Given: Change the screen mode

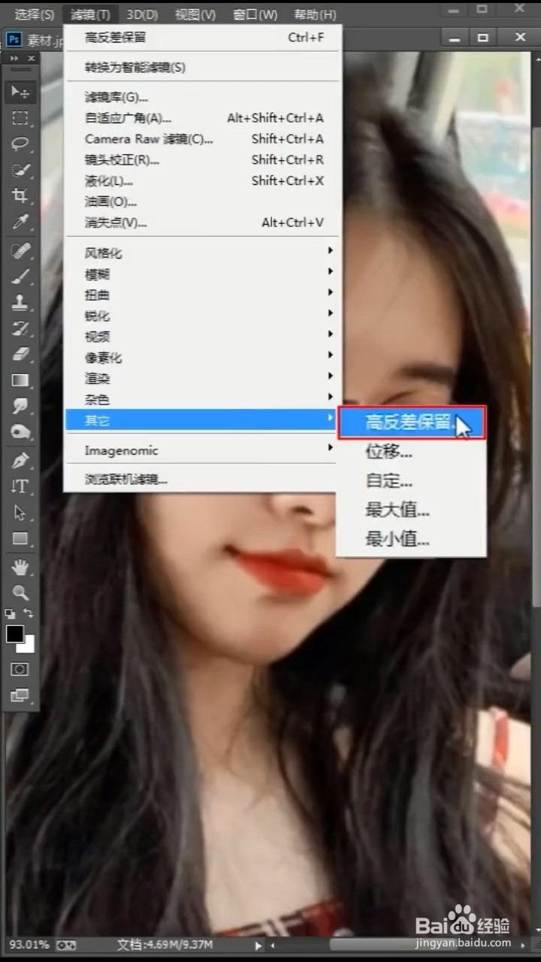Looking at the screenshot, I should [20, 695].
